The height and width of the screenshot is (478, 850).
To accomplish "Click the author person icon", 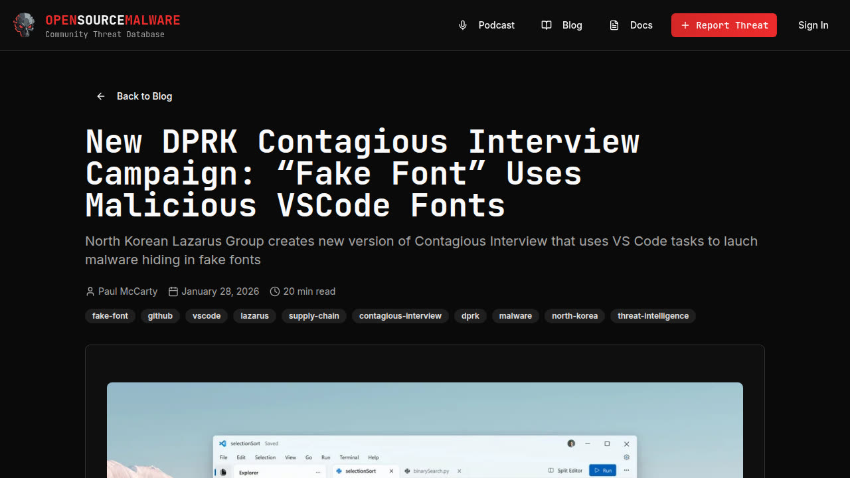I will pos(90,291).
